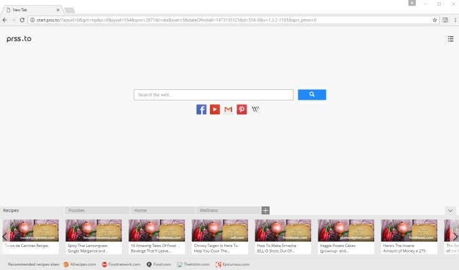The height and width of the screenshot is (270, 459).
Task: Open the Gmail shortcut icon
Action: pyautogui.click(x=229, y=109)
